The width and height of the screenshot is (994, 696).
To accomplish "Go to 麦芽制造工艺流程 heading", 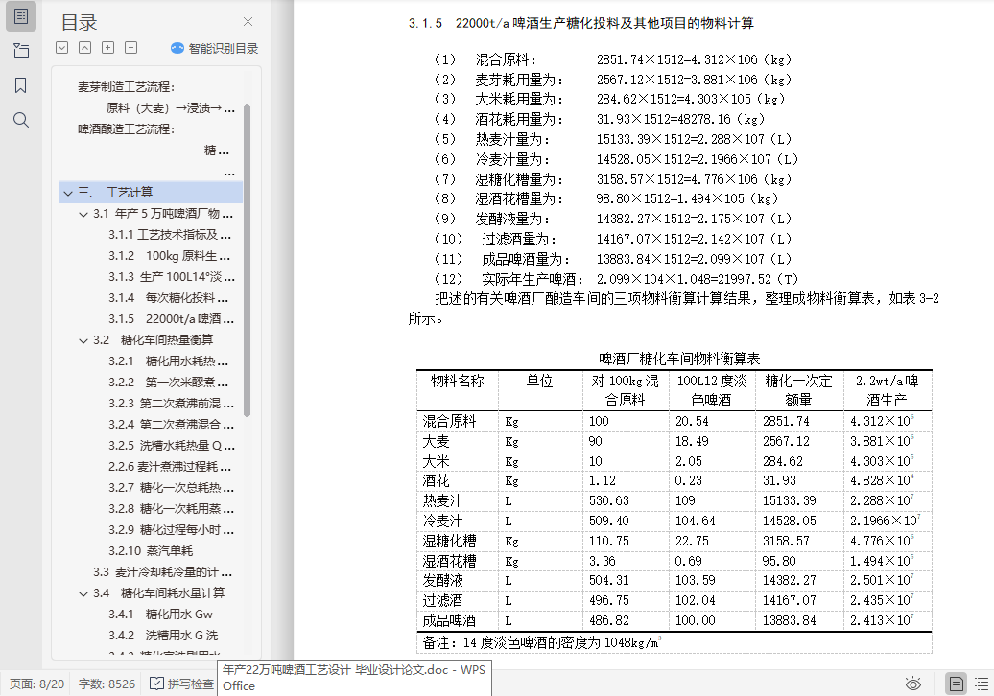I will pyautogui.click(x=126, y=87).
